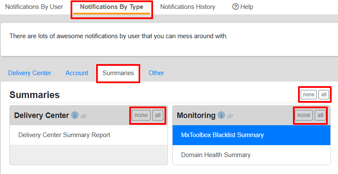Choose Delivery Center Summary Report item

point(64,135)
